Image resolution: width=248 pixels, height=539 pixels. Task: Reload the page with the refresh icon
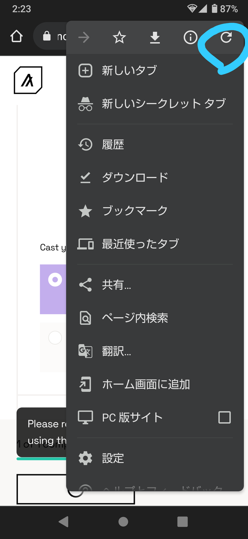click(226, 37)
